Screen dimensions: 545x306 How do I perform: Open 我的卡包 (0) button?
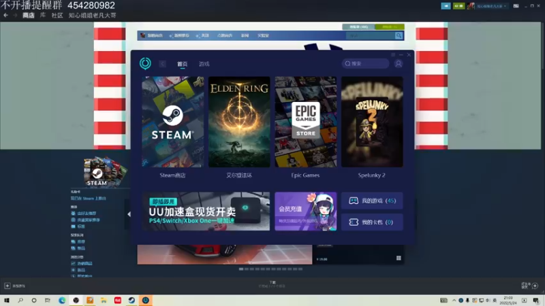(x=372, y=222)
